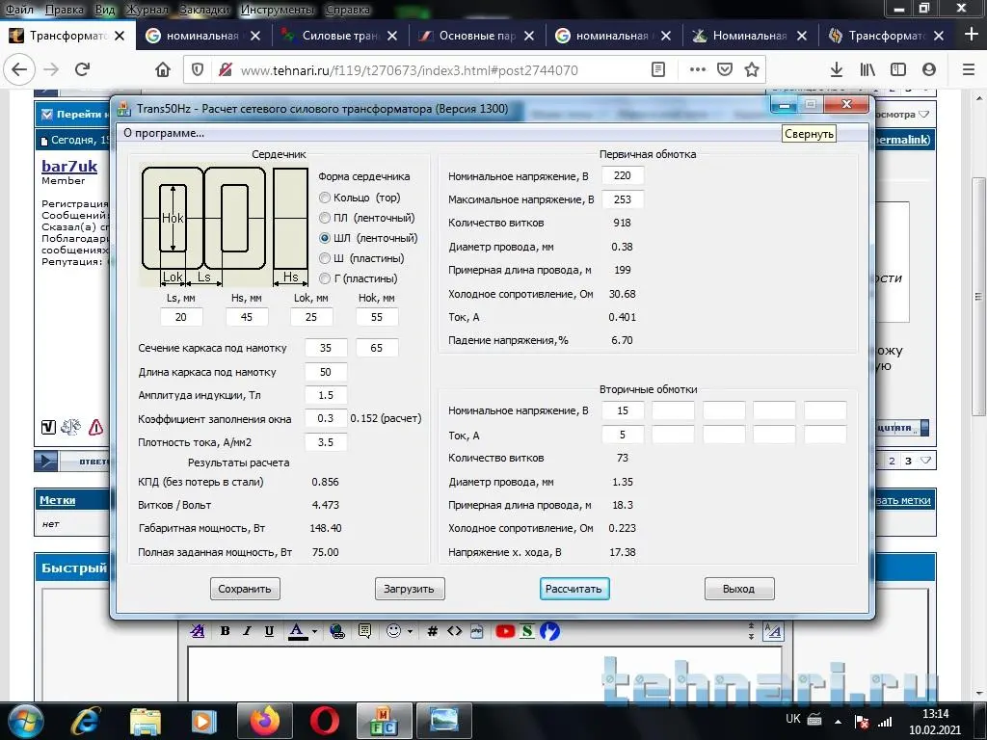Click the Сохранить button
The width and height of the screenshot is (987, 740).
245,589
